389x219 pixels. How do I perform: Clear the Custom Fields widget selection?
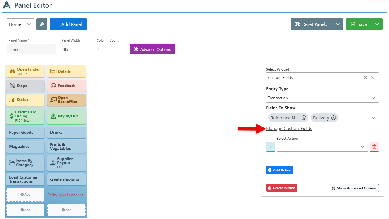pos(365,77)
